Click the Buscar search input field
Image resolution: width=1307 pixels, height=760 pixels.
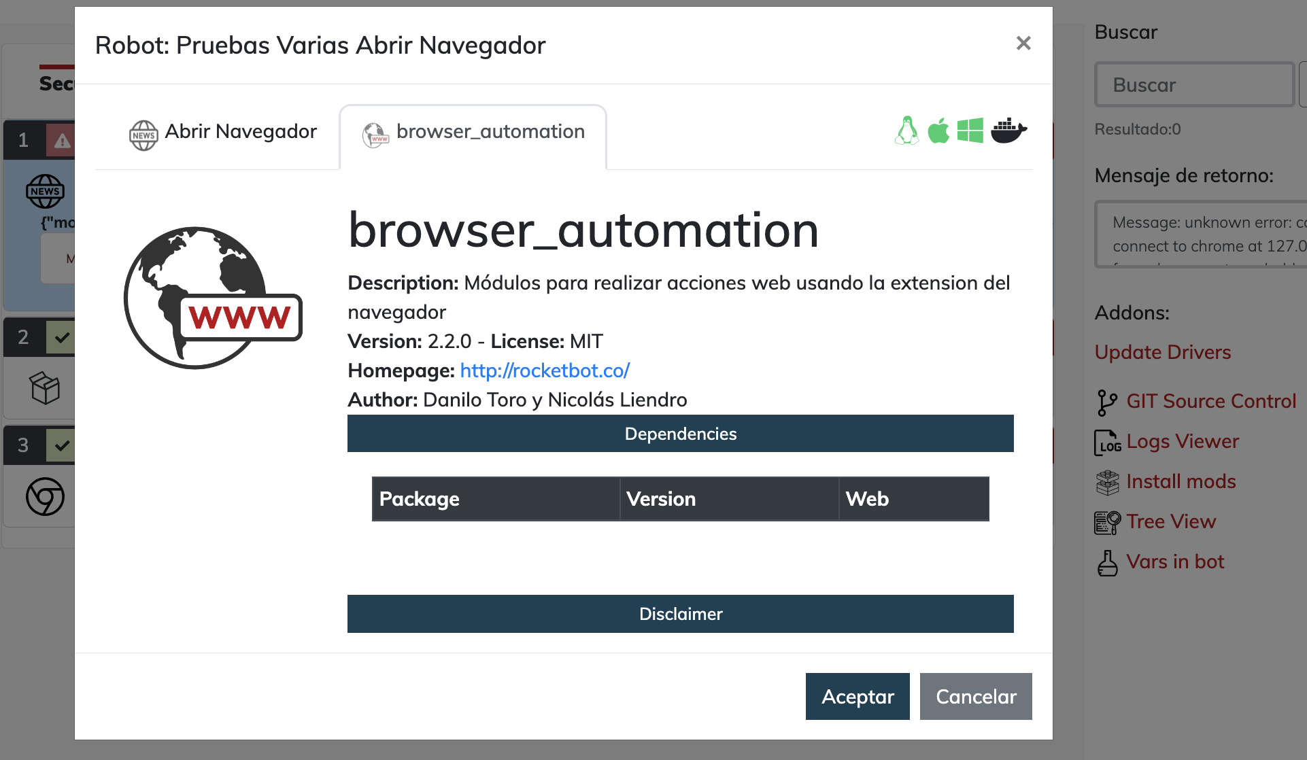[x=1194, y=85]
